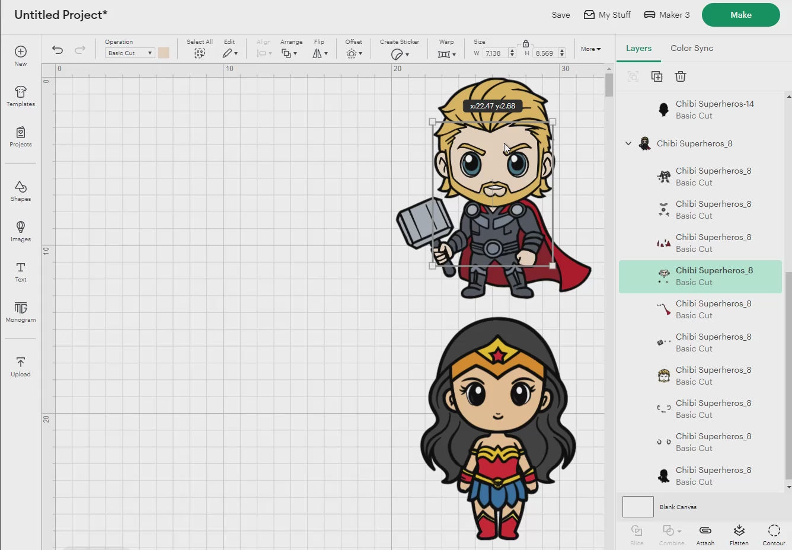Click the Contour tool
The image size is (792, 550).
click(774, 534)
